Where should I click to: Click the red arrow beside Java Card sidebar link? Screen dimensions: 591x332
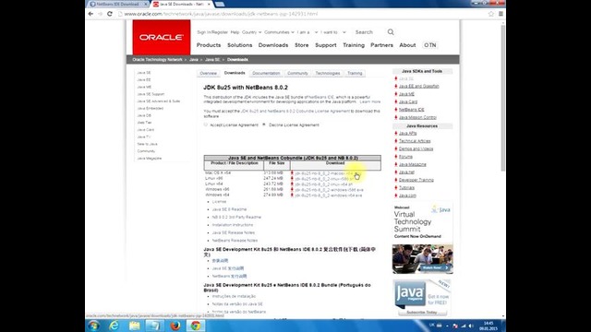click(x=396, y=101)
